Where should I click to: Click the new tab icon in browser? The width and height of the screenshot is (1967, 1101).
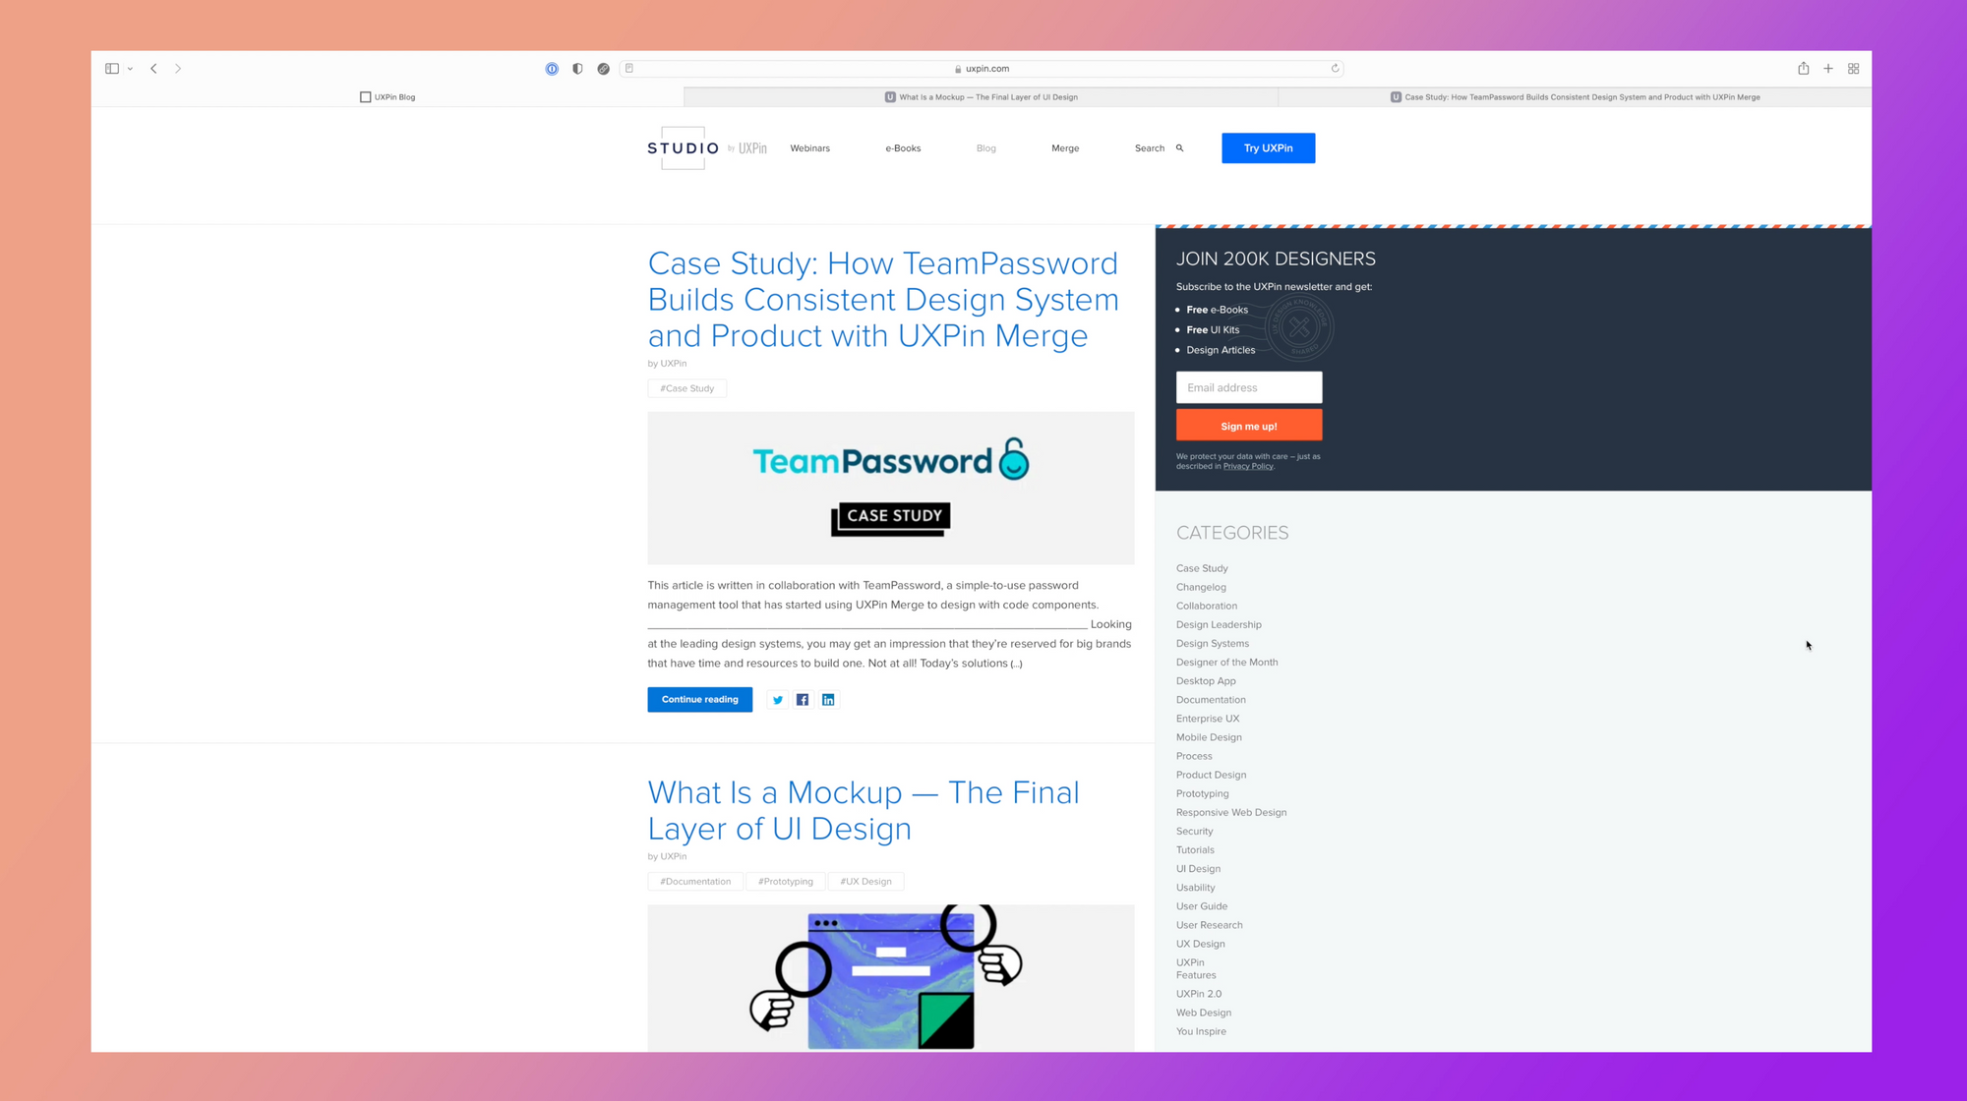pyautogui.click(x=1829, y=68)
